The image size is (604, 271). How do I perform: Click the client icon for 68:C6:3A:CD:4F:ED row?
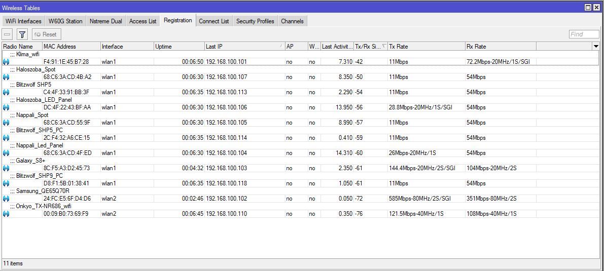tap(6, 153)
